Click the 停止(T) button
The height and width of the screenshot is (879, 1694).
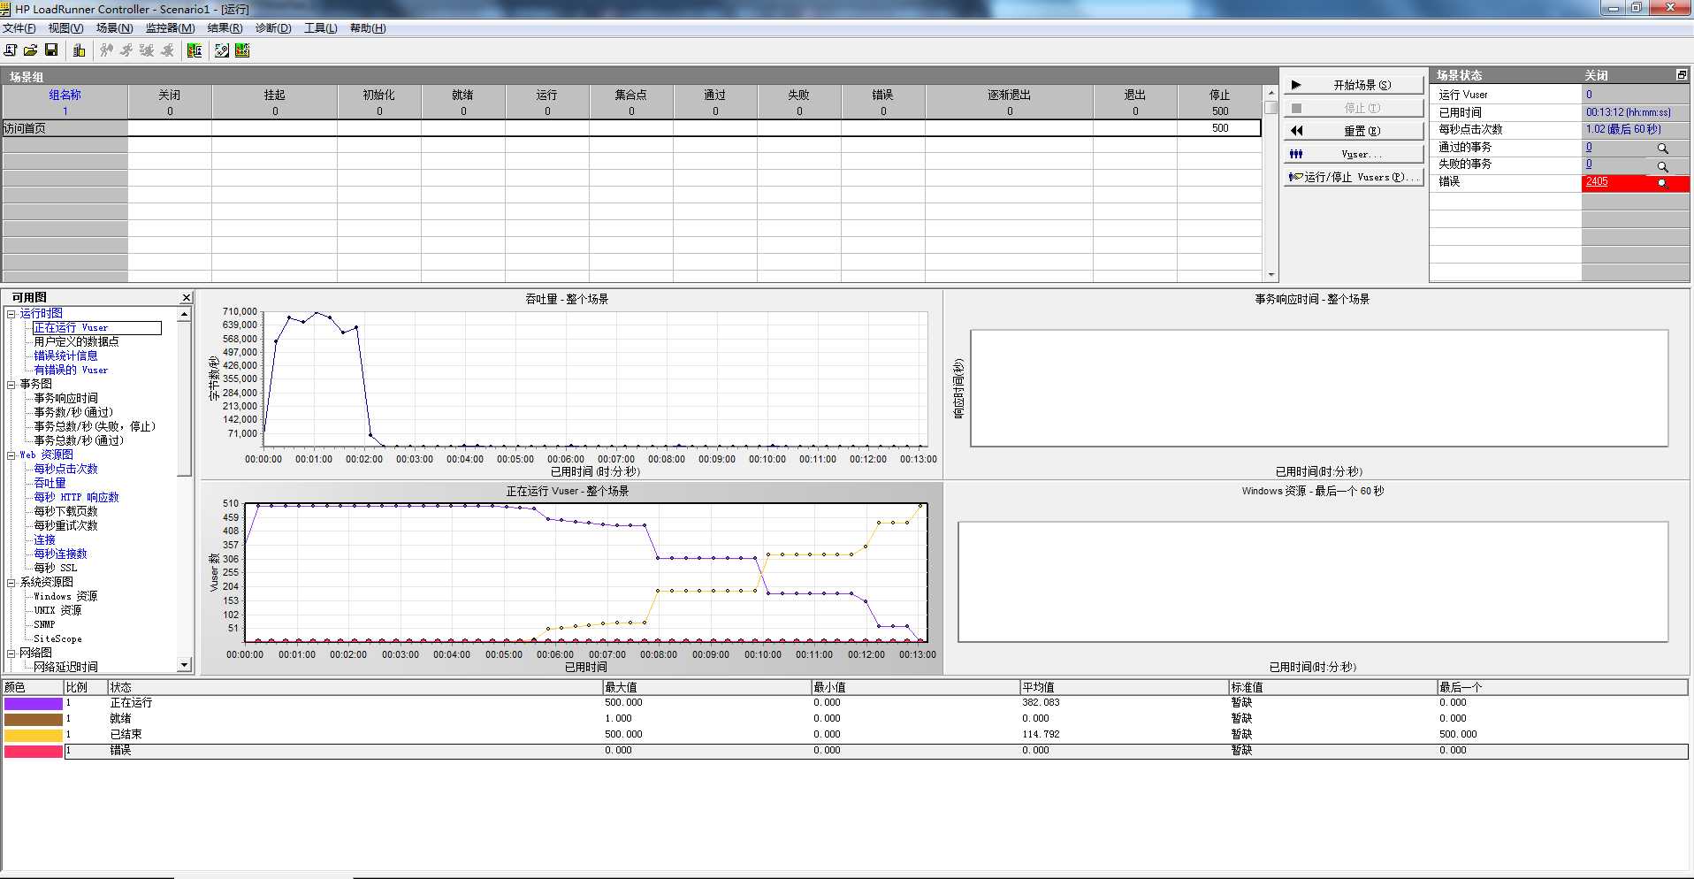[x=1354, y=108]
